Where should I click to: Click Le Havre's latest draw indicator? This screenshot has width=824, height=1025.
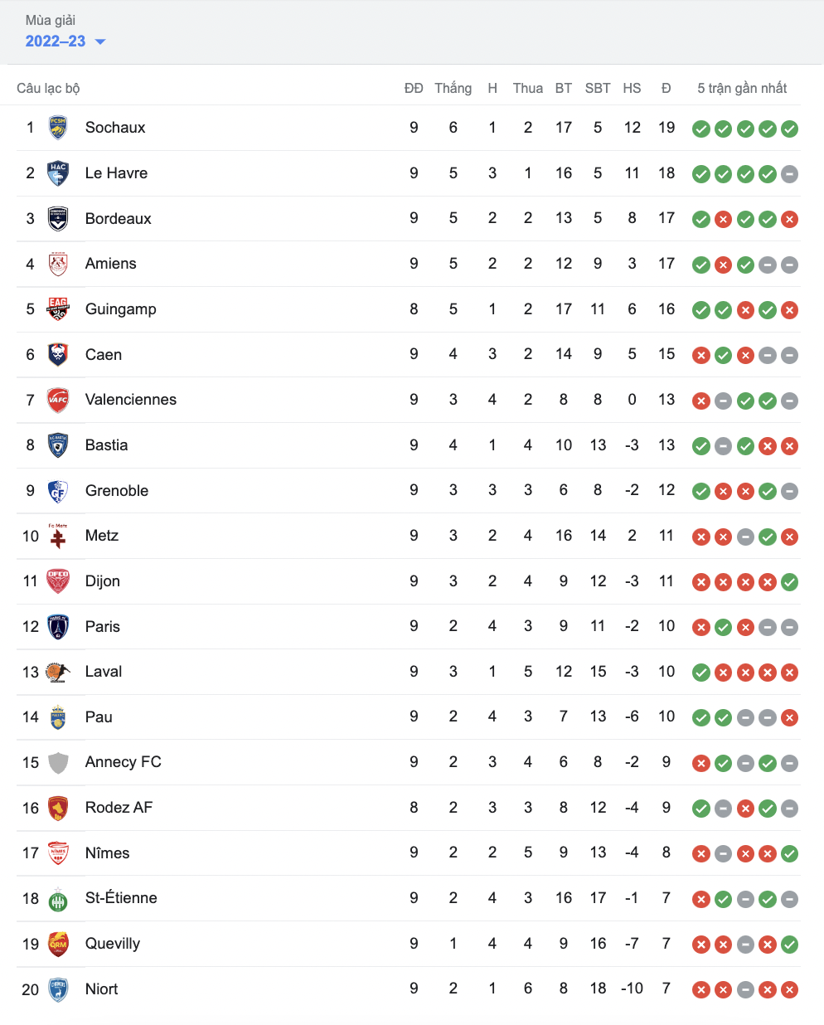coord(789,174)
